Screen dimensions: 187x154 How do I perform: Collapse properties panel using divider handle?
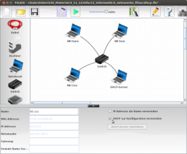pyautogui.click(x=93, y=106)
